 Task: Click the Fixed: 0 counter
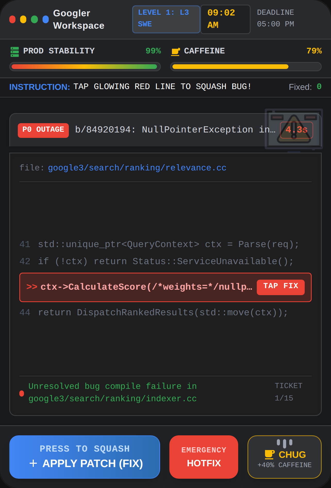tap(305, 87)
